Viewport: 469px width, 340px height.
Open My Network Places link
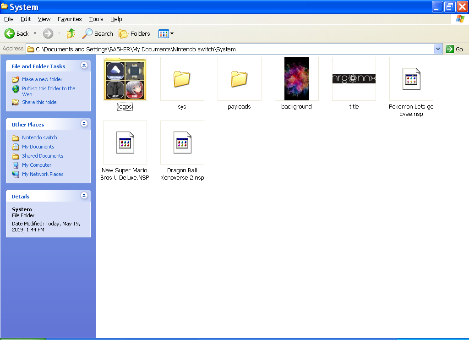[x=43, y=174]
